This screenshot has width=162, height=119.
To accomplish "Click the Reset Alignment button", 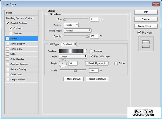I will coord(97,63).
